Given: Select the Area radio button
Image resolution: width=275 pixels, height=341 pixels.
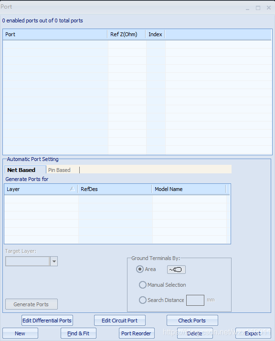Looking at the screenshot, I should click(140, 269).
